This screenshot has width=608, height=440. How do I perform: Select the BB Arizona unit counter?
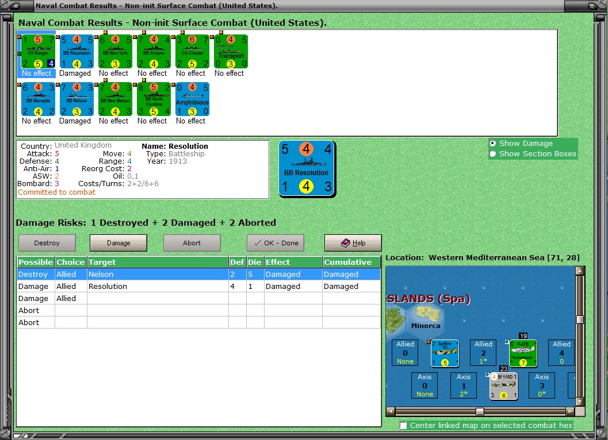pos(154,51)
